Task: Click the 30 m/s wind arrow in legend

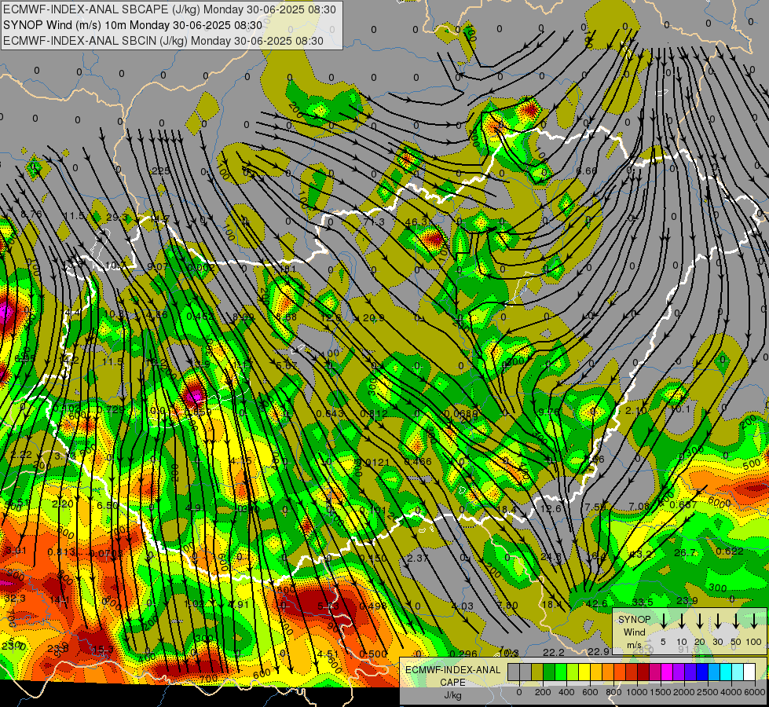Action: click(718, 621)
